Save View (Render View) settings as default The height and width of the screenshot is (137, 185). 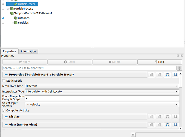point(175,125)
